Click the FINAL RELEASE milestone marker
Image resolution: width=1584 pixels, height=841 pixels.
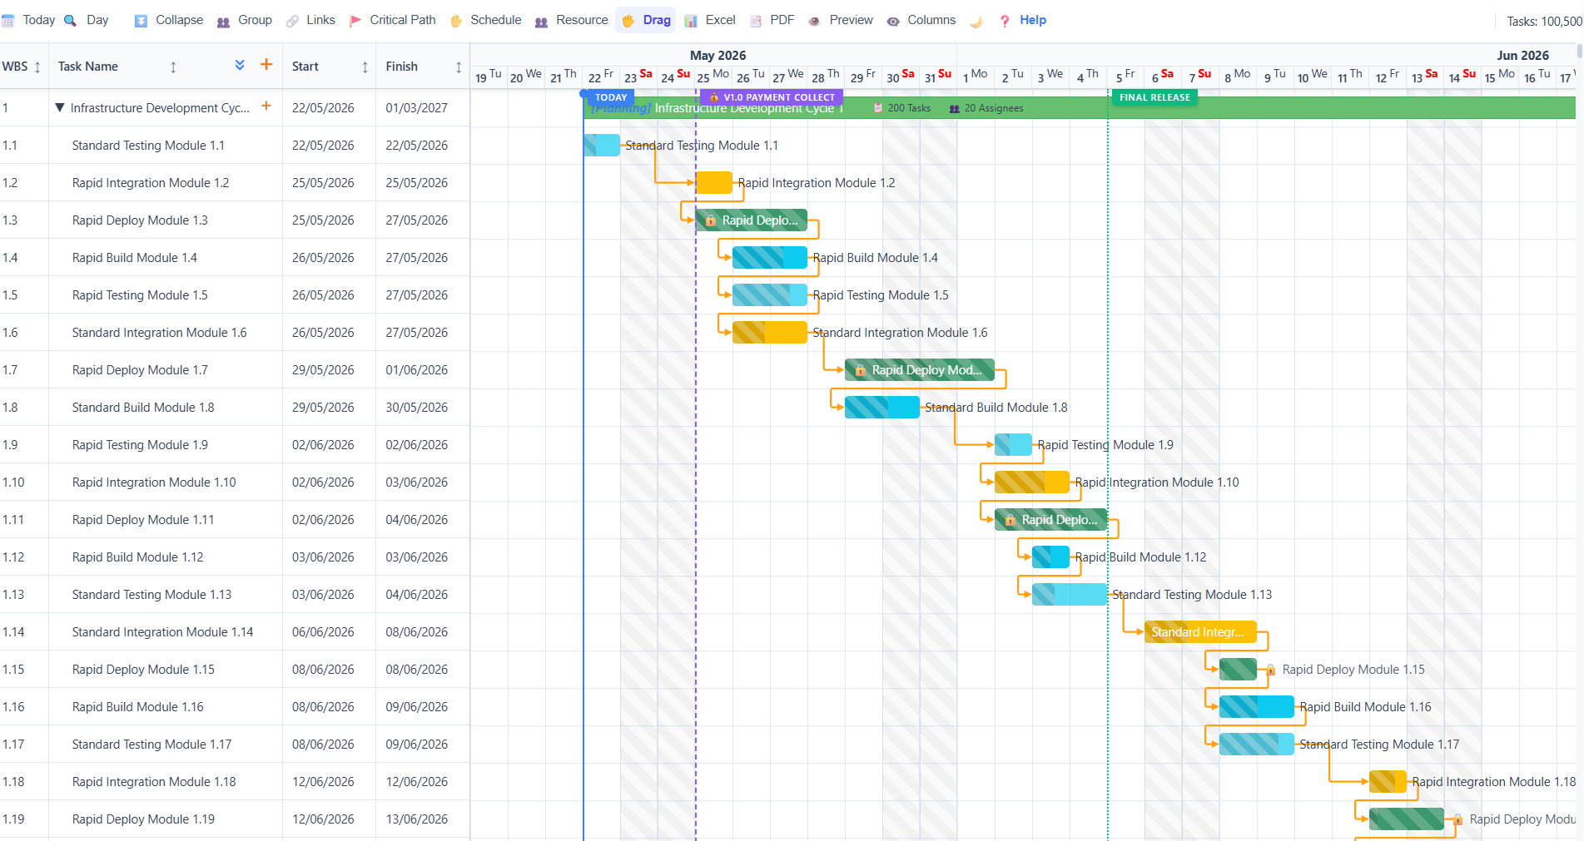(1154, 97)
